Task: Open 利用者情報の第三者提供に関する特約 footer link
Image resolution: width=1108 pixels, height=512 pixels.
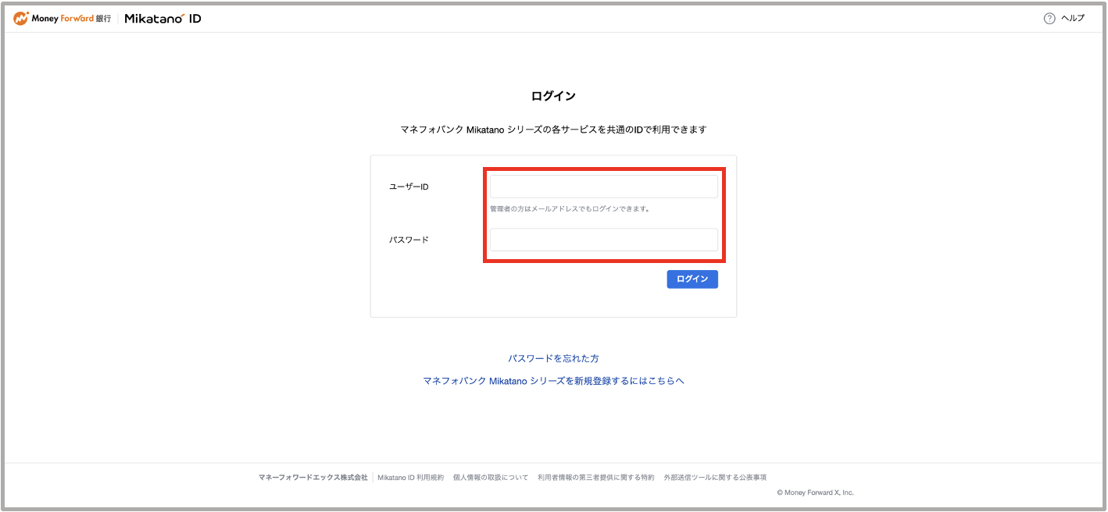Action: 596,478
